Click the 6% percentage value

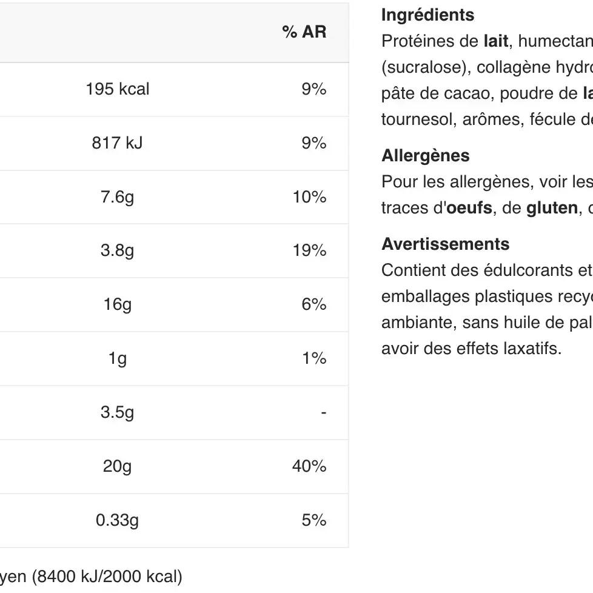tap(313, 304)
